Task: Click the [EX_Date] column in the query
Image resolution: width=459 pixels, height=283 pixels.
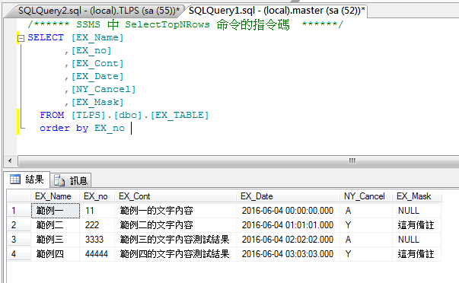Action: tap(97, 76)
